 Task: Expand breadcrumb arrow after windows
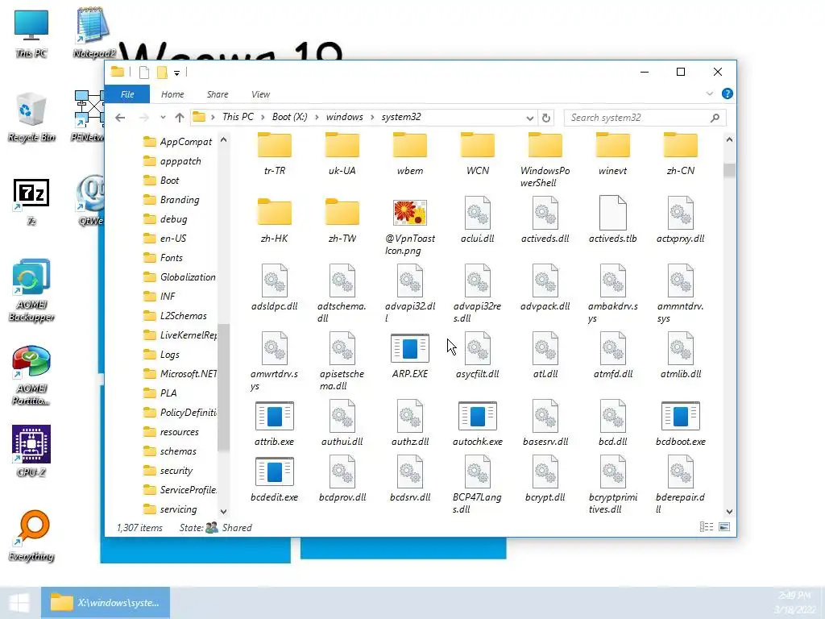coord(372,118)
